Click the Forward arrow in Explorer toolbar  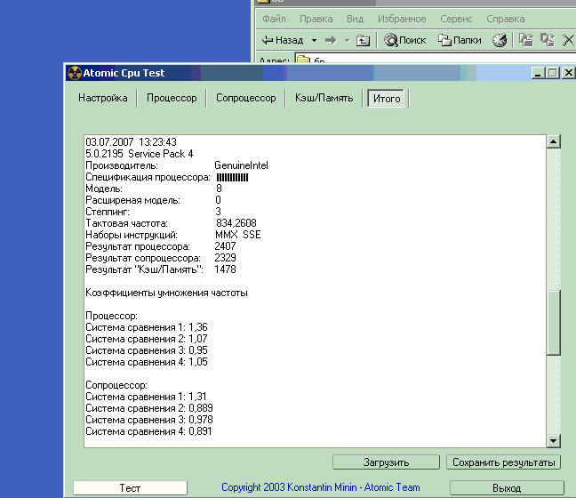coord(331,40)
